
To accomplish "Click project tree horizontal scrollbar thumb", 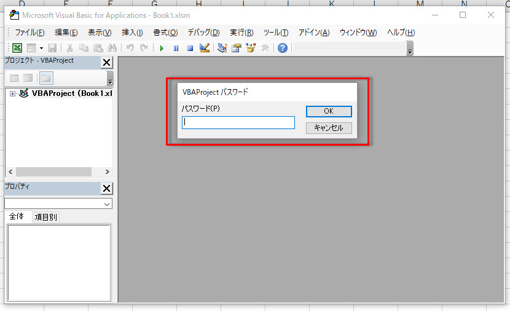I will pyautogui.click(x=53, y=171).
